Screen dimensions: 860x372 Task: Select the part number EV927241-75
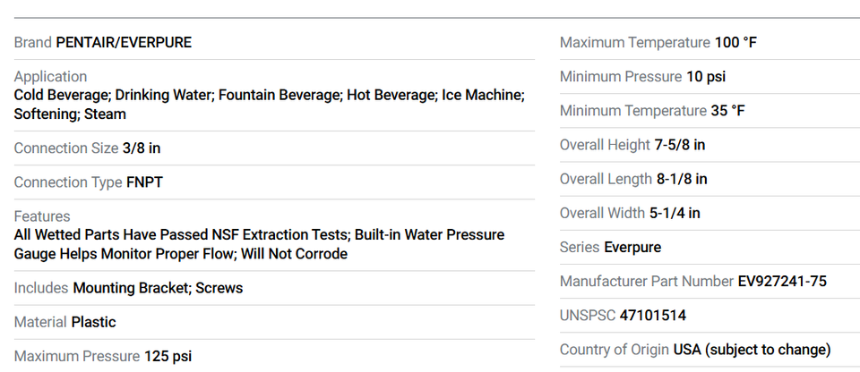782,281
